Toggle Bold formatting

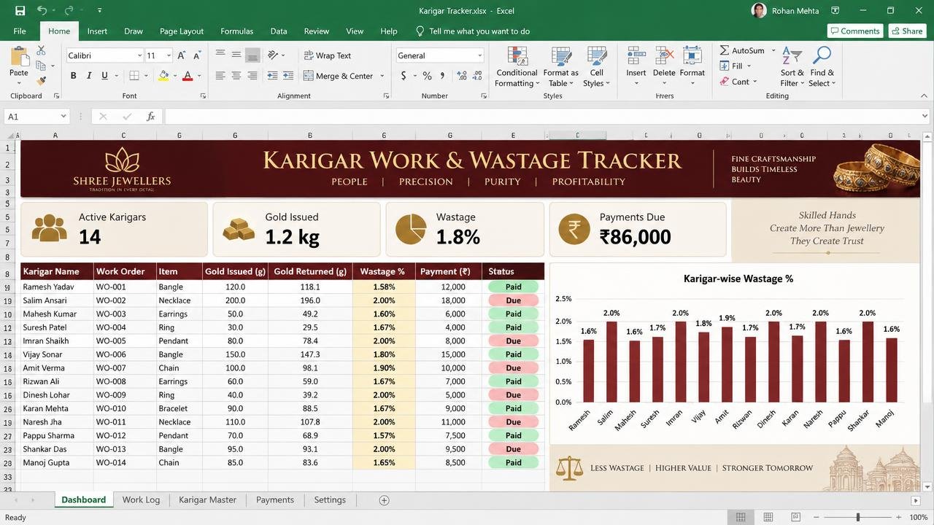coord(73,76)
